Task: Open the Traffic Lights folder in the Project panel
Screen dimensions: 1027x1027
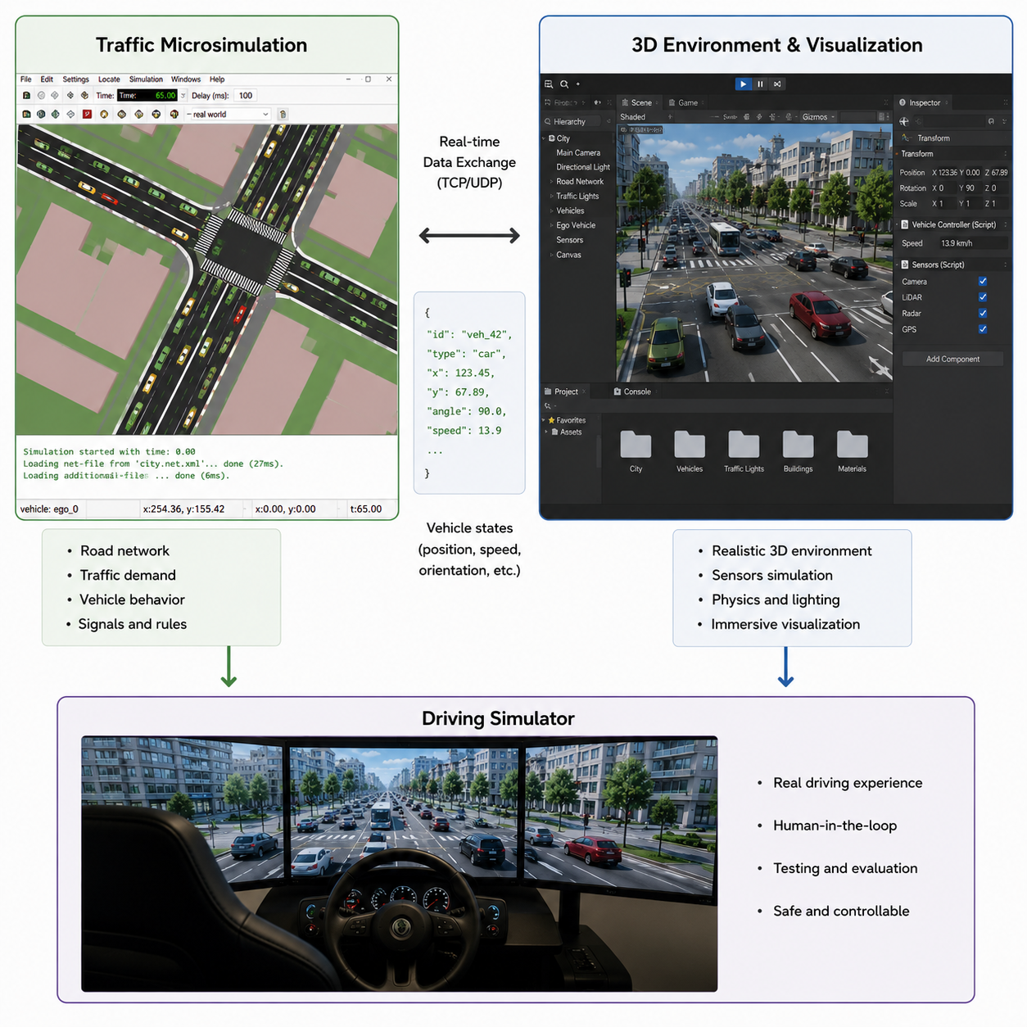Action: (x=744, y=444)
